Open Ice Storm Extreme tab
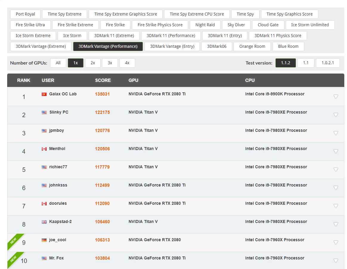Screen dimensions: 347x269 tap(33, 36)
